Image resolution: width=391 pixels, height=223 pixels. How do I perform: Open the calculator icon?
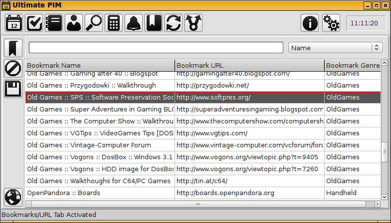point(114,23)
